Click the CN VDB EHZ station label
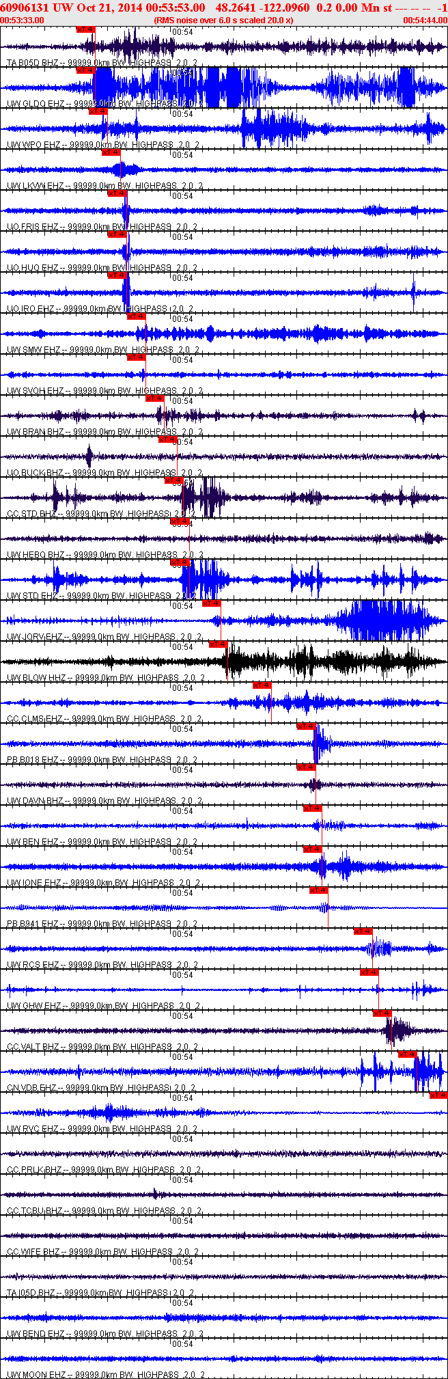This screenshot has width=448, height=1379. pyautogui.click(x=101, y=1088)
